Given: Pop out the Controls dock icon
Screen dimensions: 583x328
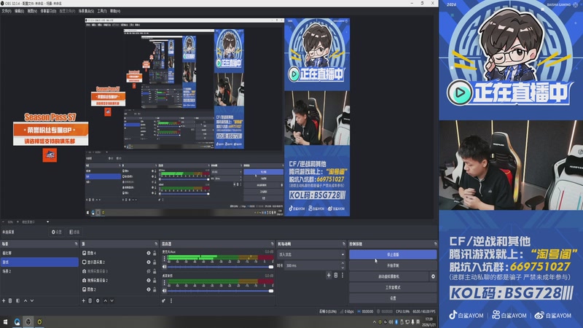Looking at the screenshot, I should click(x=435, y=244).
